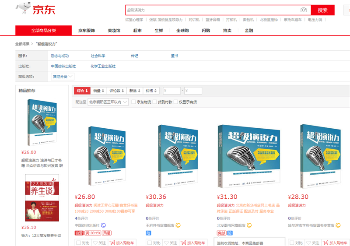Go to the 全球购 menu item
Viewport: 350px width, 246px height.
(x=182, y=31)
